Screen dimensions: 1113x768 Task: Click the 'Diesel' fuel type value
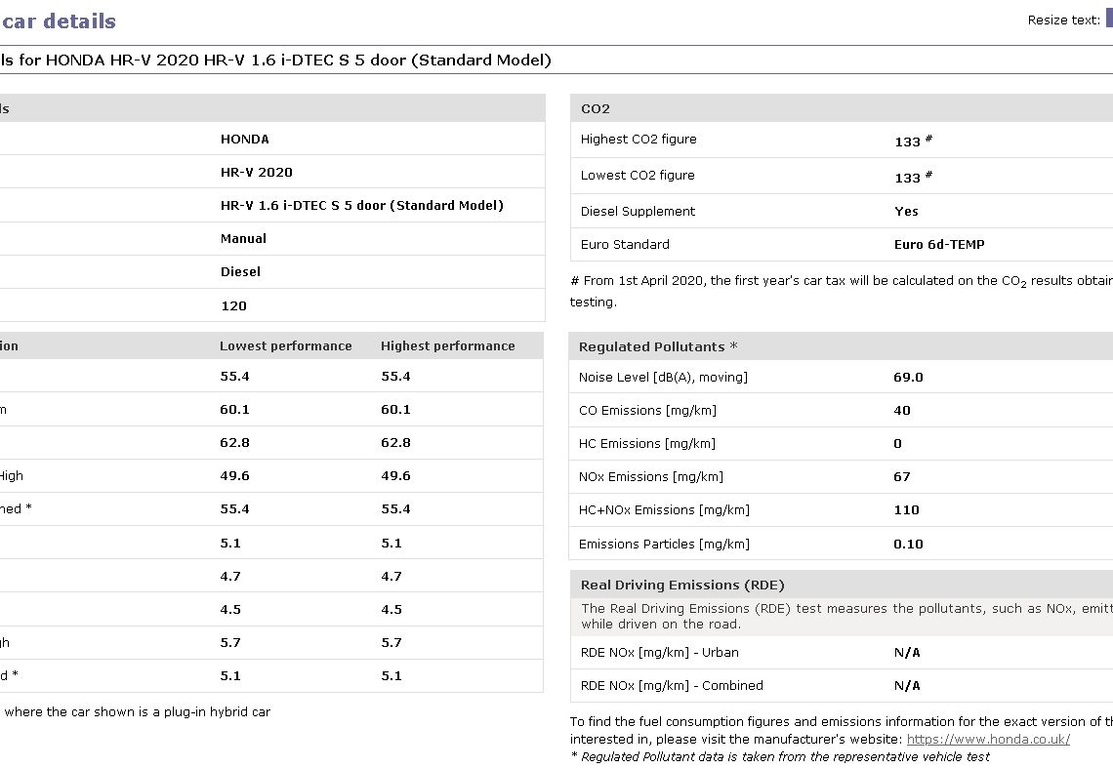[240, 272]
